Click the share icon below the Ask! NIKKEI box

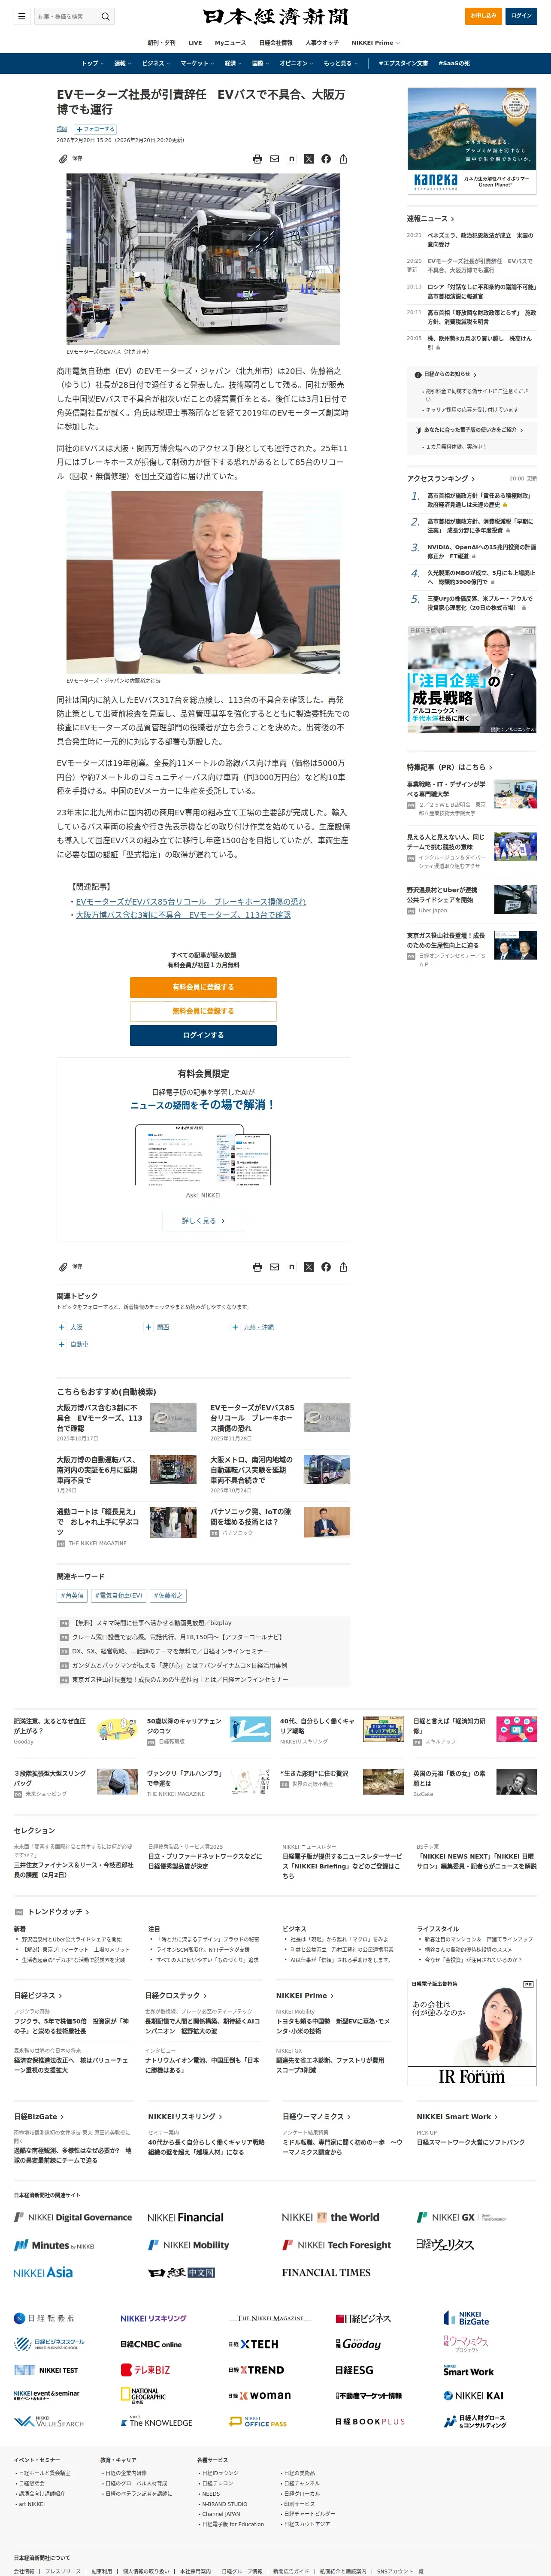tap(342, 1267)
